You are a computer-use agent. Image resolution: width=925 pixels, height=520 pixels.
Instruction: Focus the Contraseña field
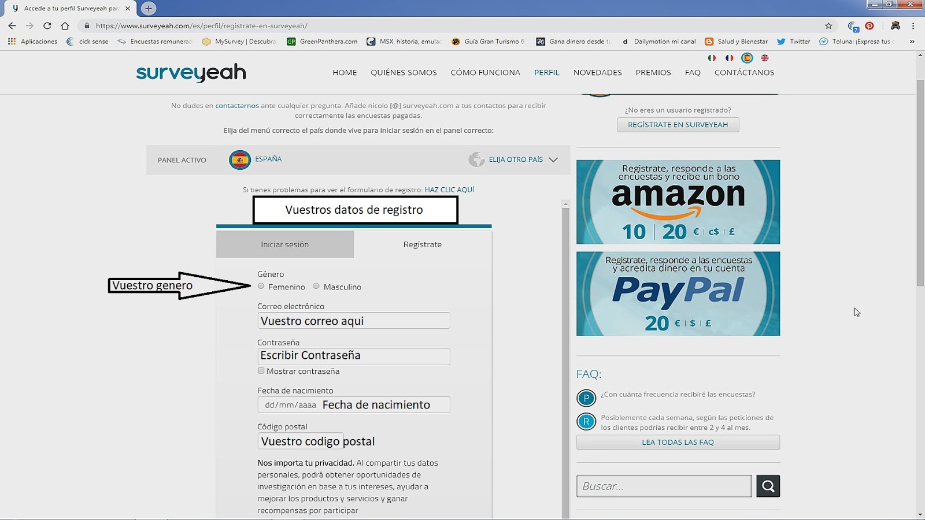(354, 356)
